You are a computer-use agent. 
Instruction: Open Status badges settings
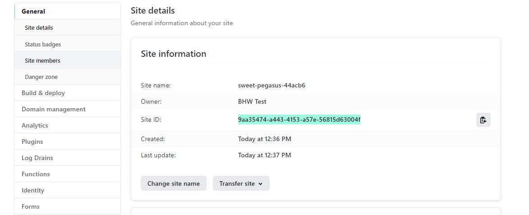click(x=68, y=44)
